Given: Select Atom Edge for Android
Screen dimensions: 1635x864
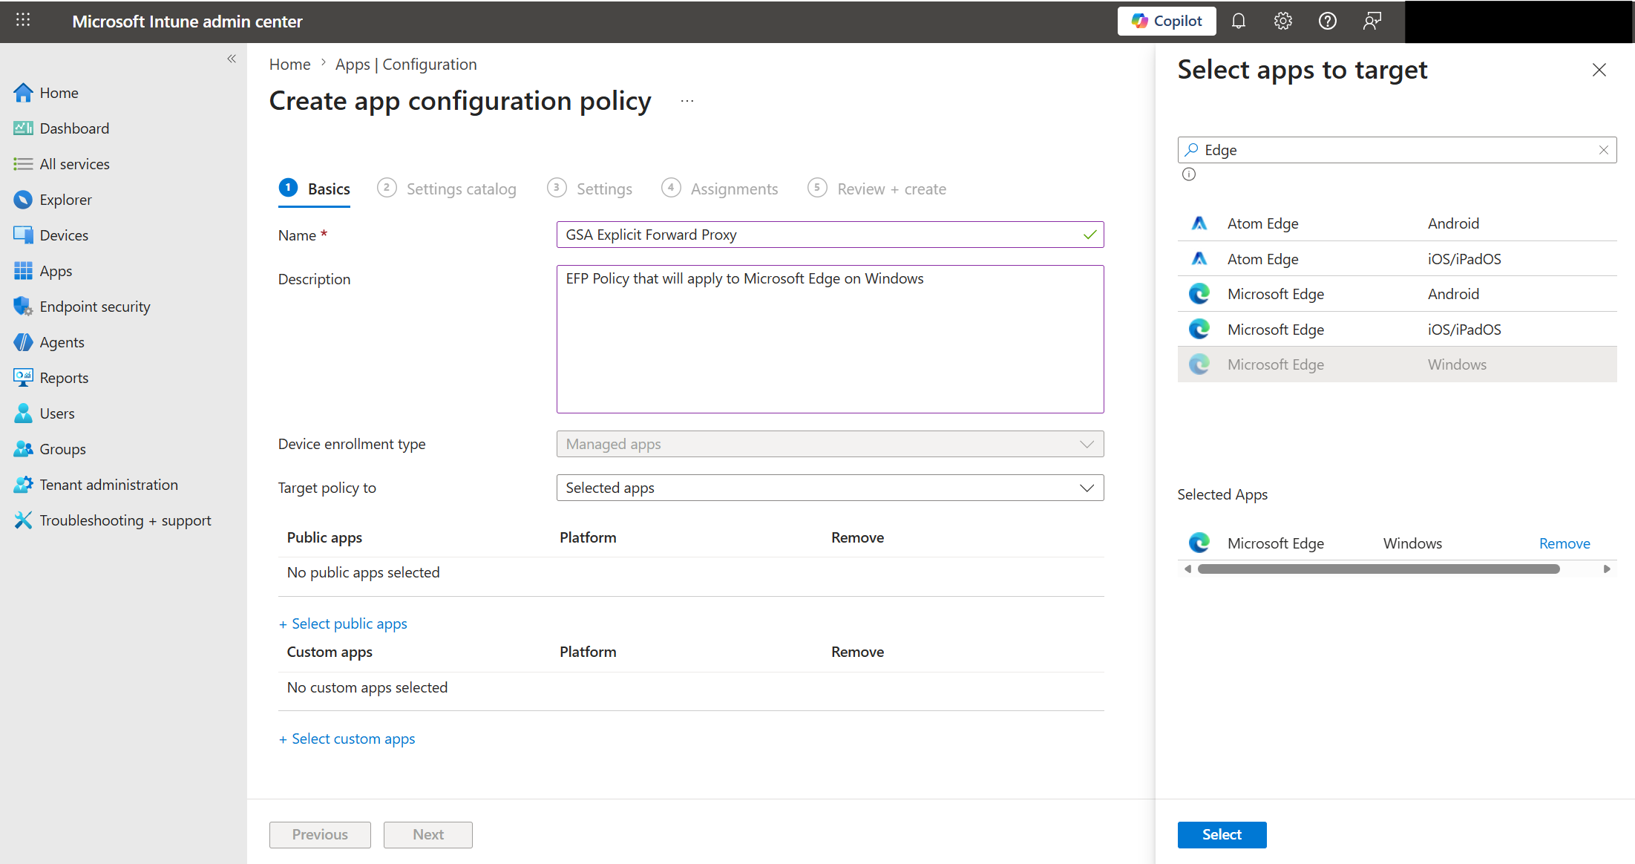Looking at the screenshot, I should pyautogui.click(x=1397, y=223).
